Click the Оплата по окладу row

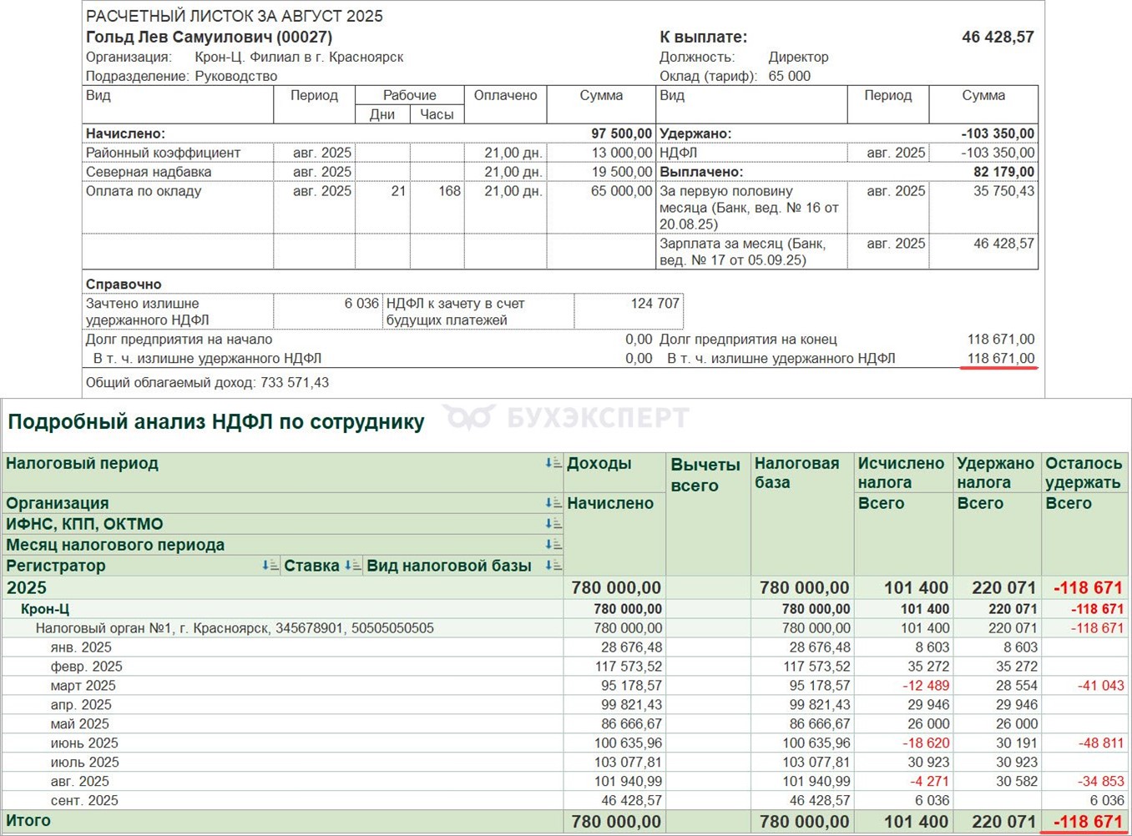[144, 191]
